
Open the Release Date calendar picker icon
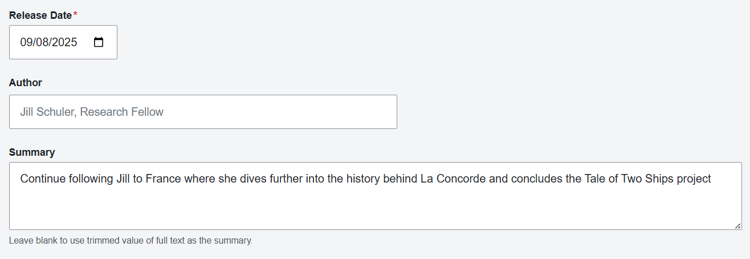coord(99,42)
